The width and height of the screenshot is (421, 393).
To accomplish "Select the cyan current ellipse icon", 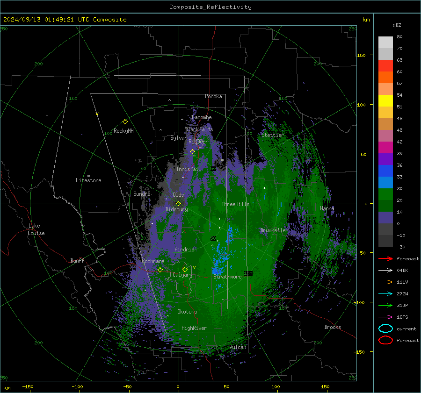I will pos(385,329).
